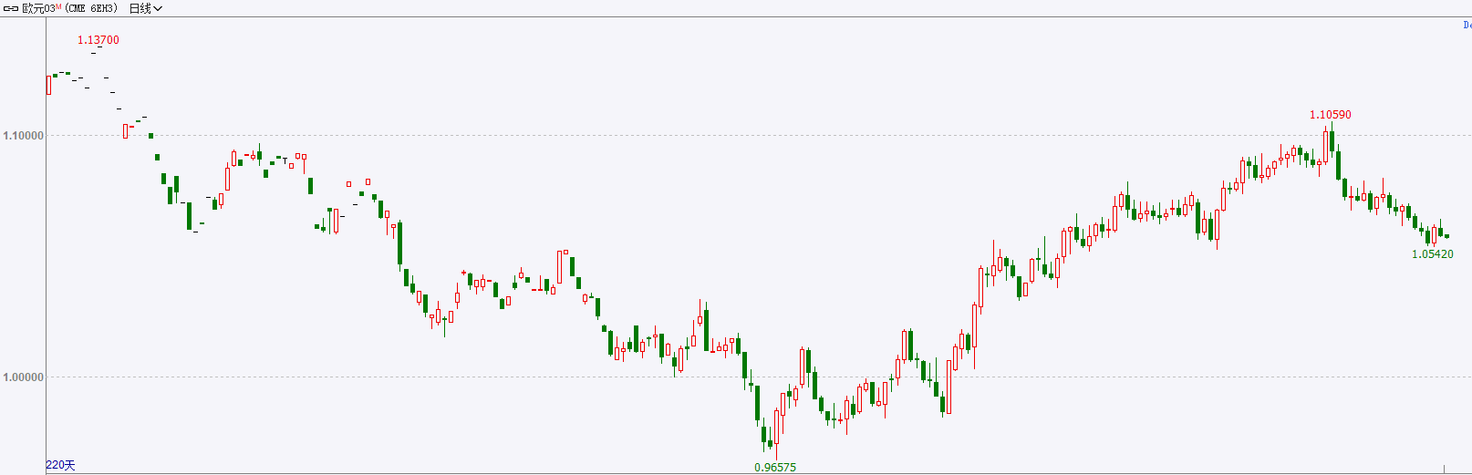This screenshot has width=1472, height=475.
Task: Click the (CME 6EH3) contract code label
Action: click(x=91, y=8)
